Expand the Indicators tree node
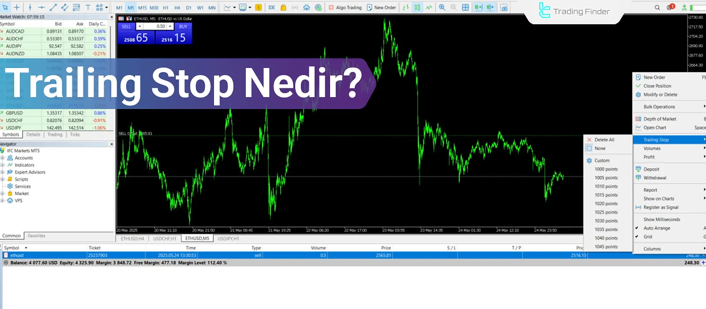706x309 pixels. (2, 165)
